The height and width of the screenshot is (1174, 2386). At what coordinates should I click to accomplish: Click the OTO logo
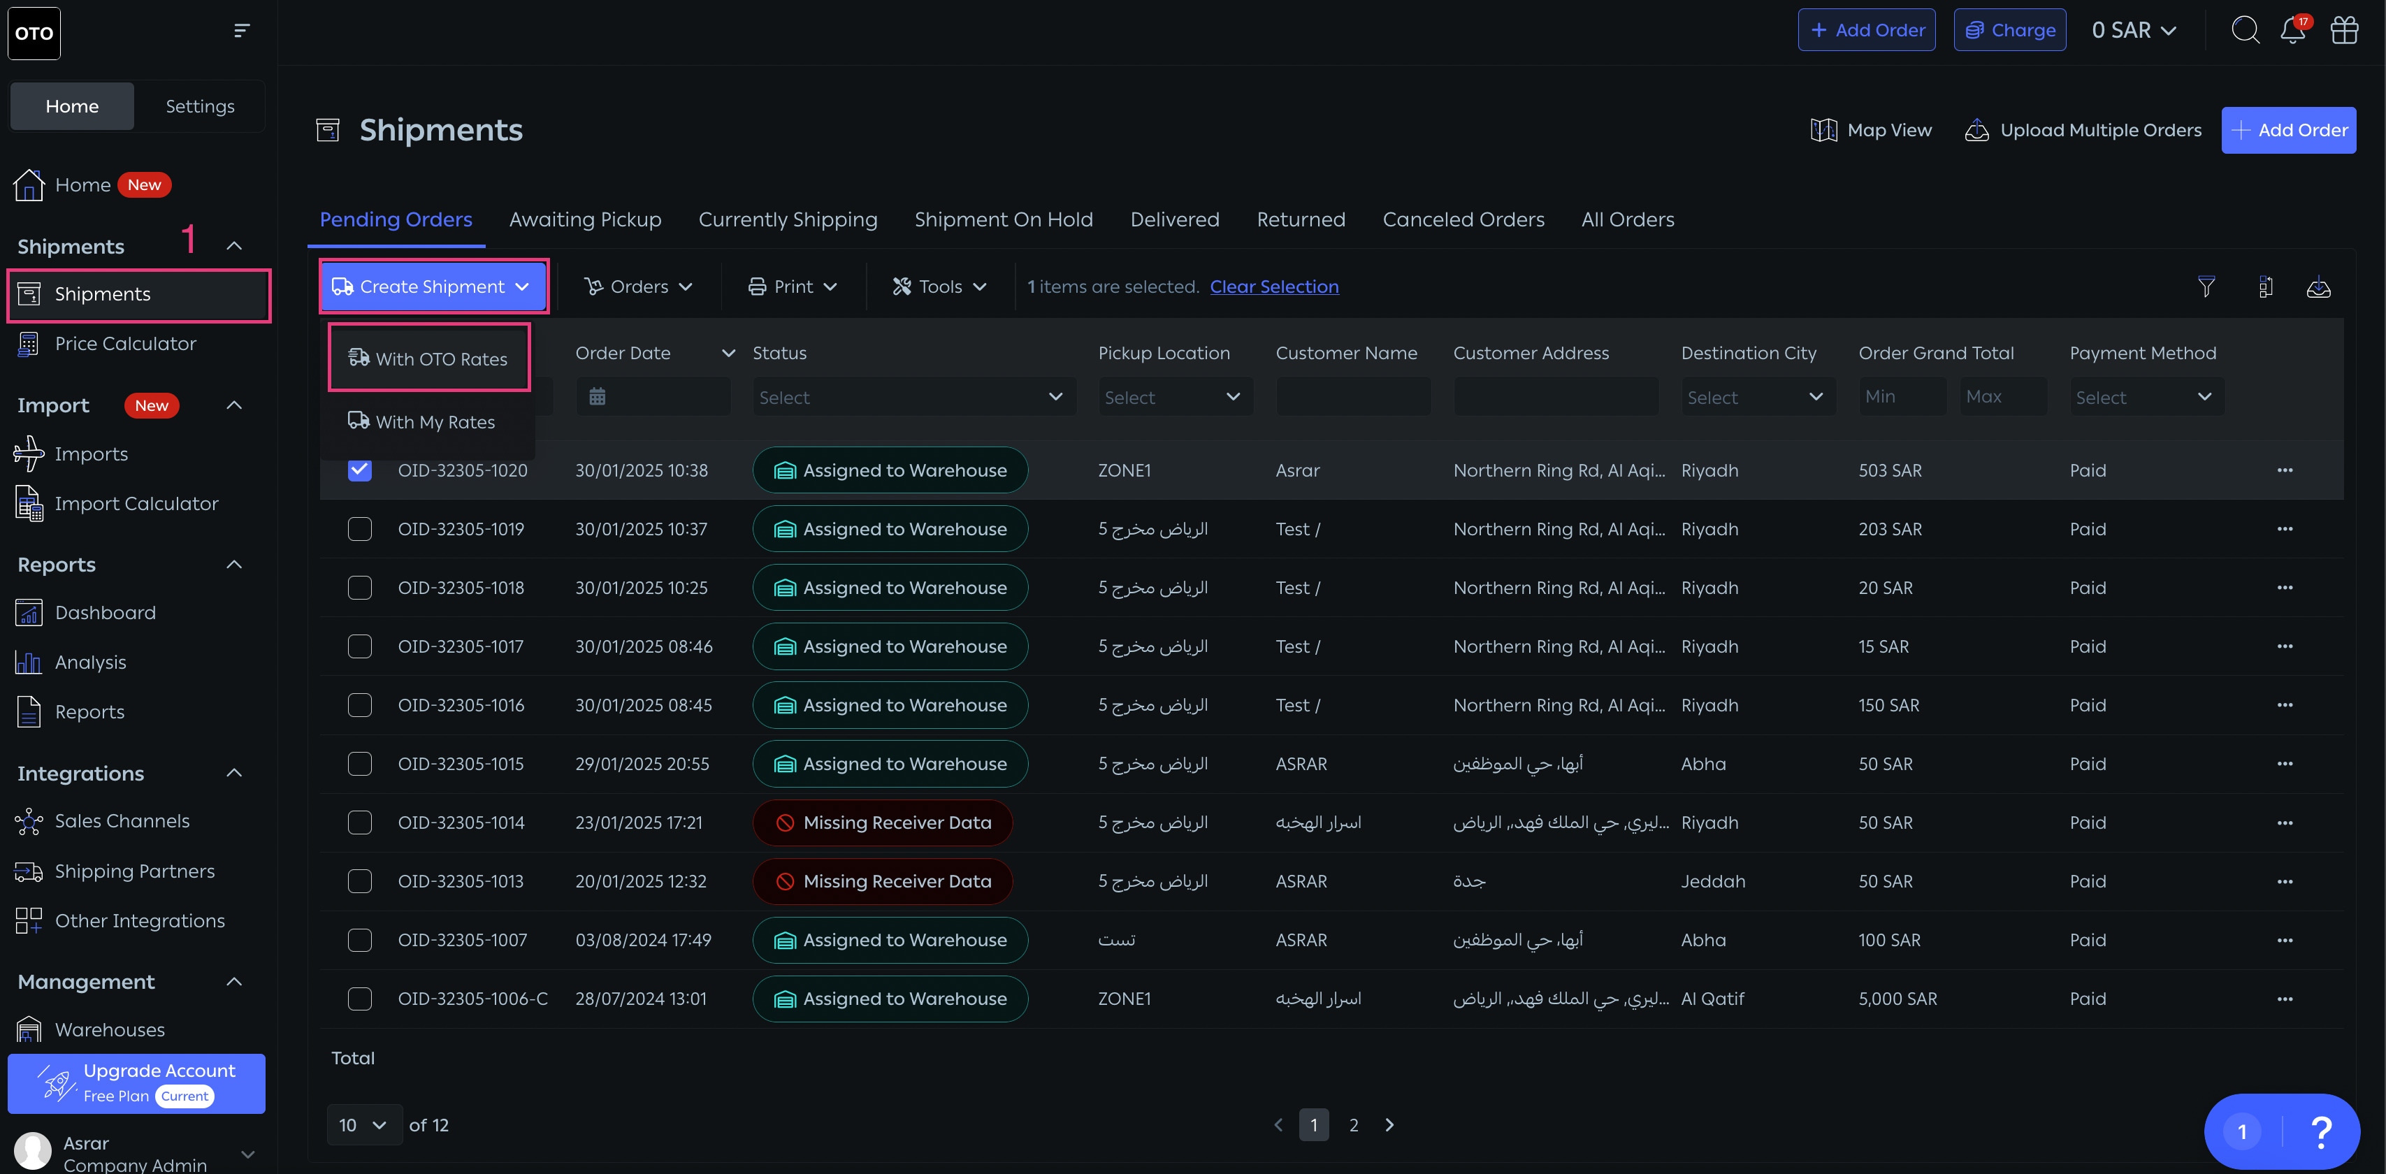point(34,34)
